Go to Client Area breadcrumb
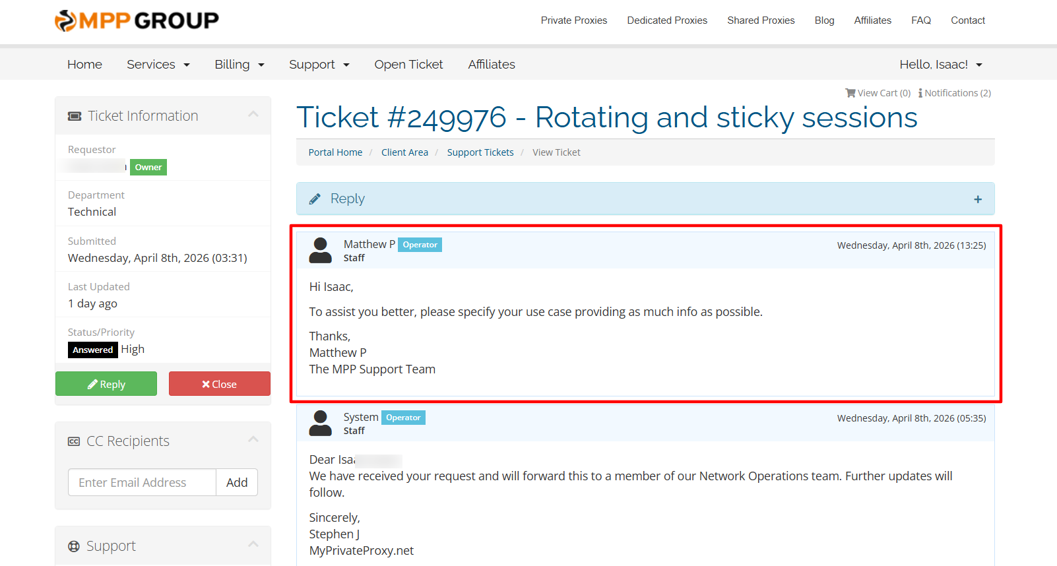 [x=404, y=152]
